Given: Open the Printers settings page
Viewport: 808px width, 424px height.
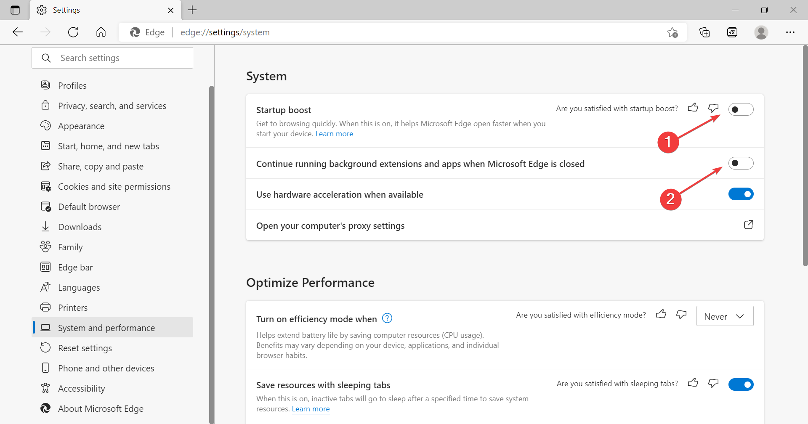Looking at the screenshot, I should (73, 307).
